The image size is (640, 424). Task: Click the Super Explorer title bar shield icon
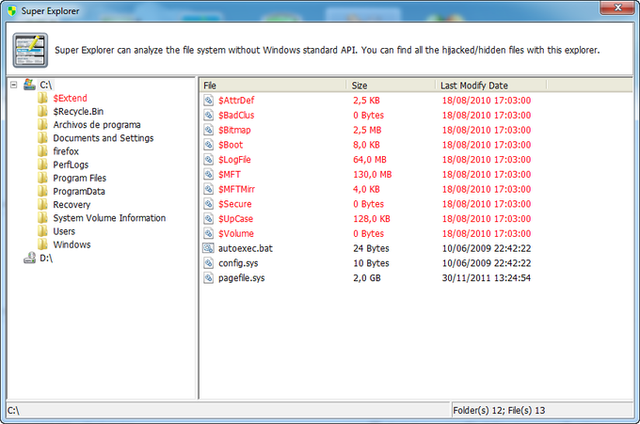[x=12, y=10]
